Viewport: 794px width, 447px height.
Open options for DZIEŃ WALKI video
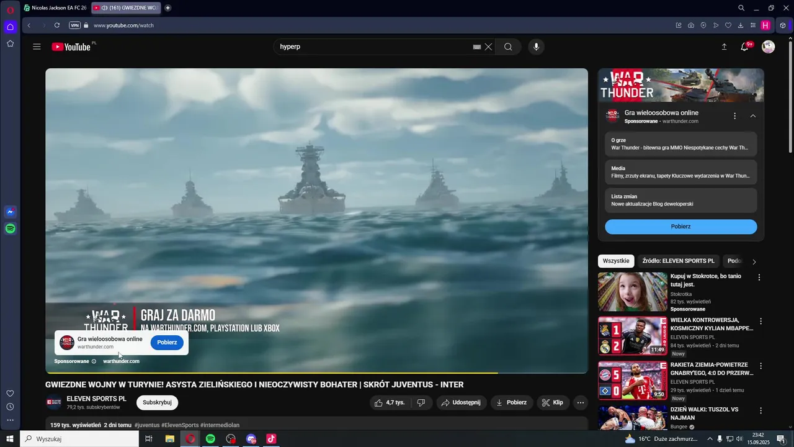[x=761, y=411]
